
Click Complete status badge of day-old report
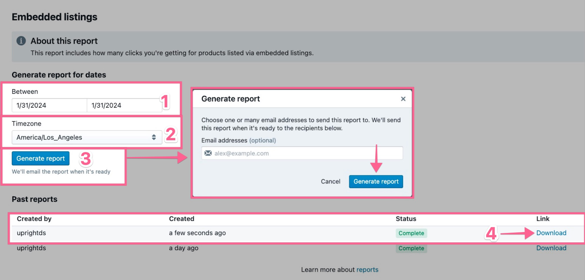(411, 248)
